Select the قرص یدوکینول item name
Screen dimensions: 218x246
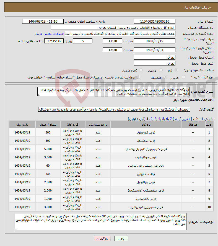[x=146, y=141]
